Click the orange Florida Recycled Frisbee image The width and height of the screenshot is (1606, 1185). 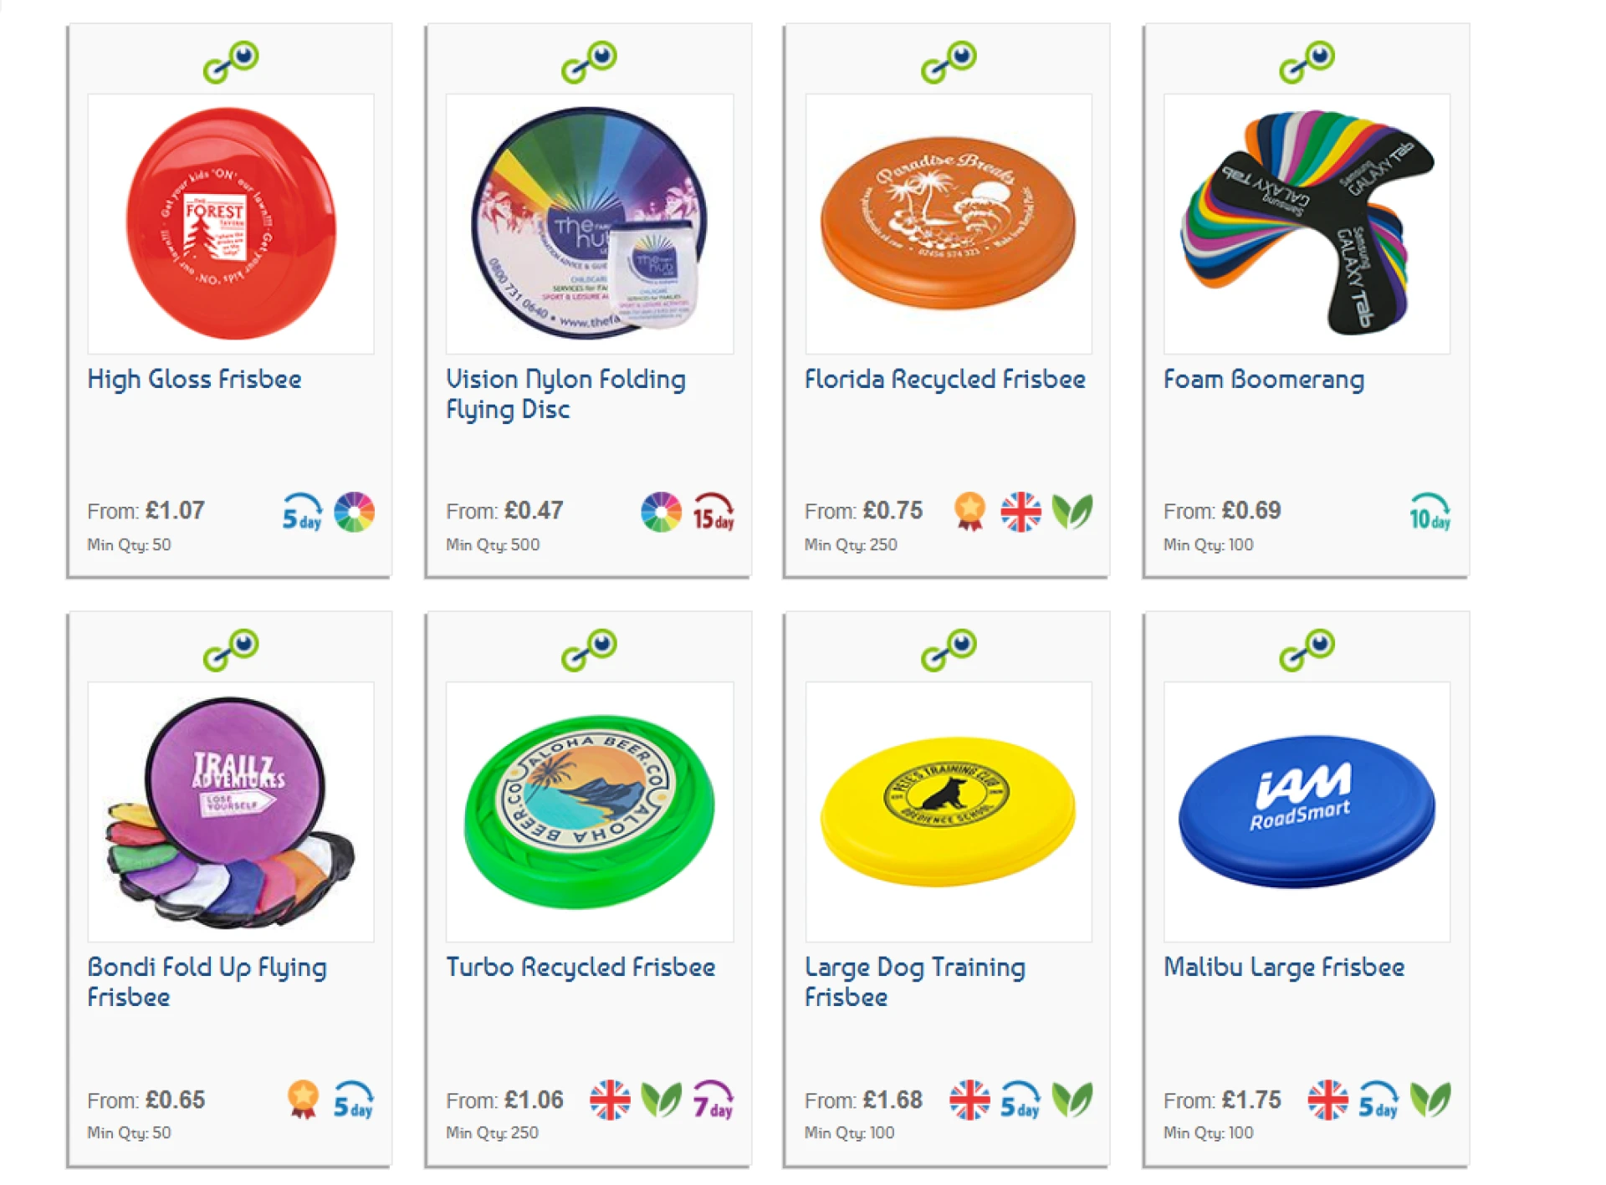tap(948, 223)
